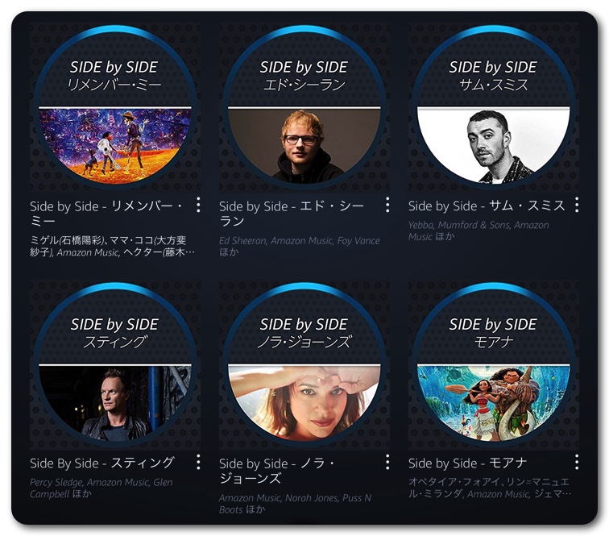This screenshot has height=536, width=609.
Task: Click artist line Percy Sledge, Amazon Music, Glen Campbell
Action: [x=101, y=488]
